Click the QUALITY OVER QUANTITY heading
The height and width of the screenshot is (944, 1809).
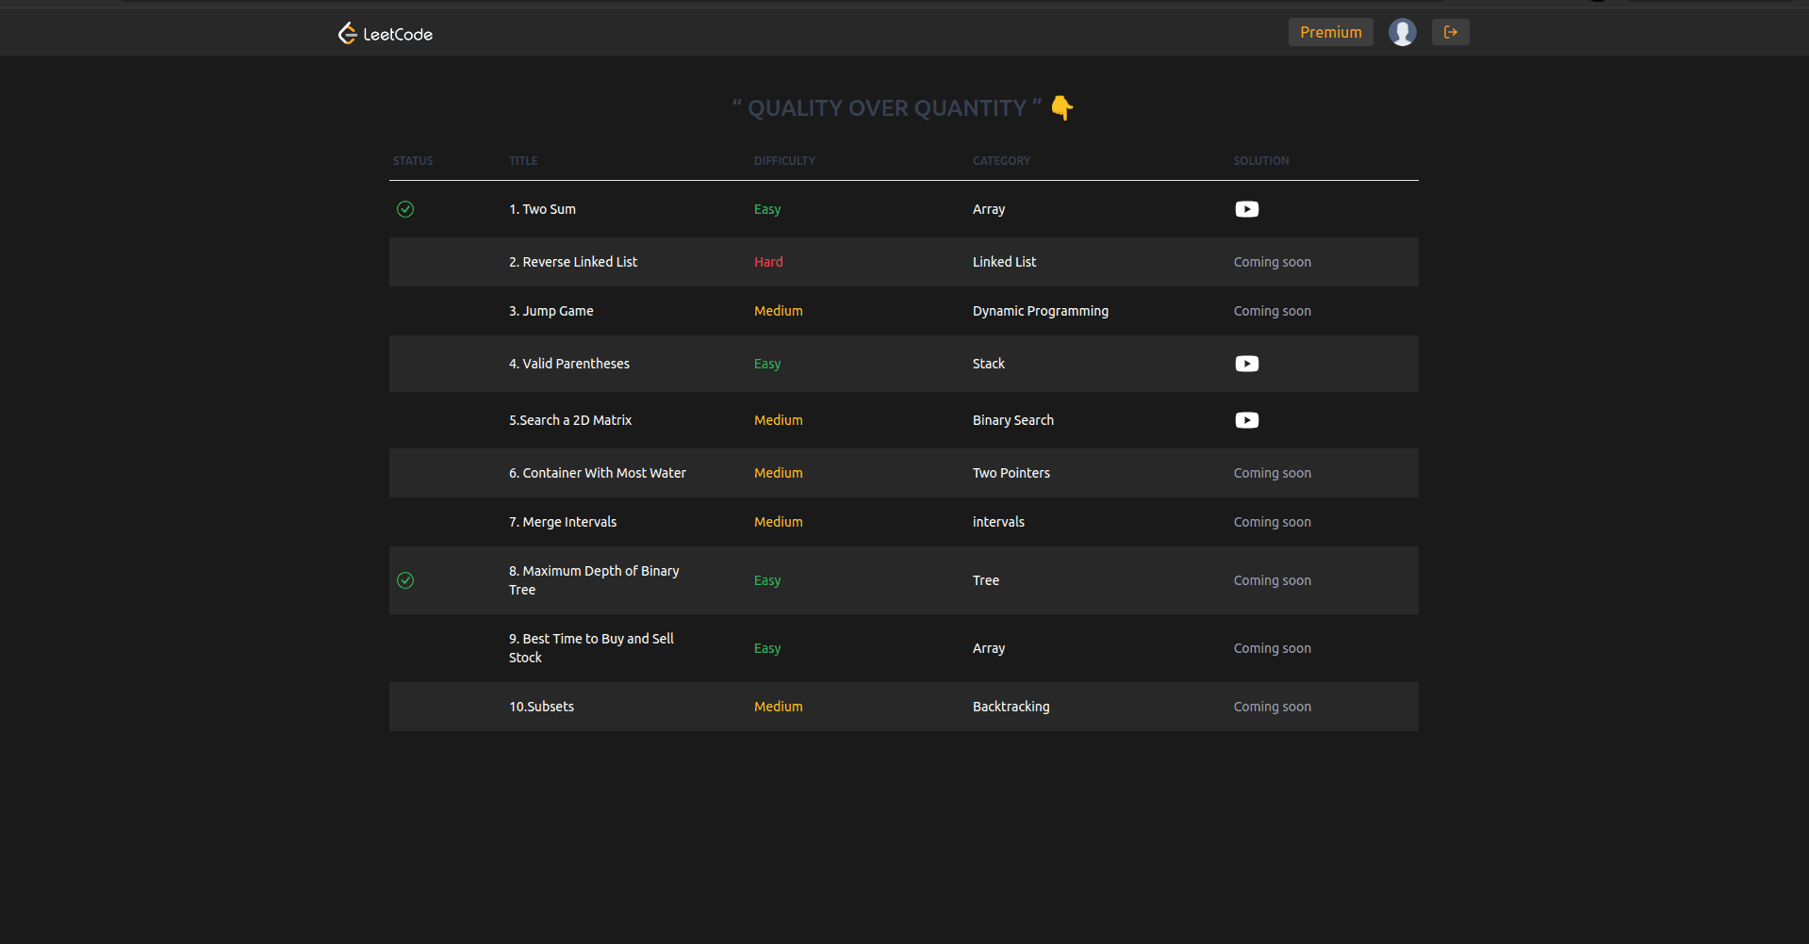pos(887,108)
